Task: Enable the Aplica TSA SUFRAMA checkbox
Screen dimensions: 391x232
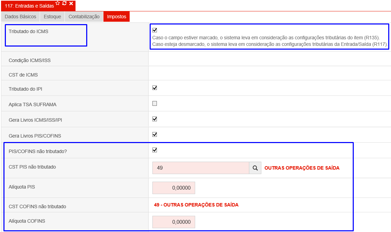Action: (x=154, y=103)
